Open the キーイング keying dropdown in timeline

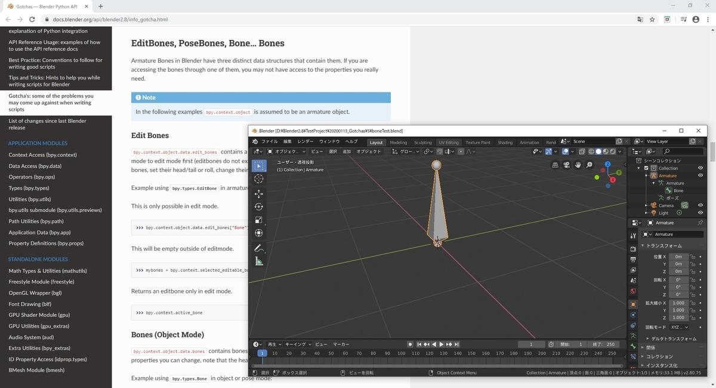click(298, 344)
